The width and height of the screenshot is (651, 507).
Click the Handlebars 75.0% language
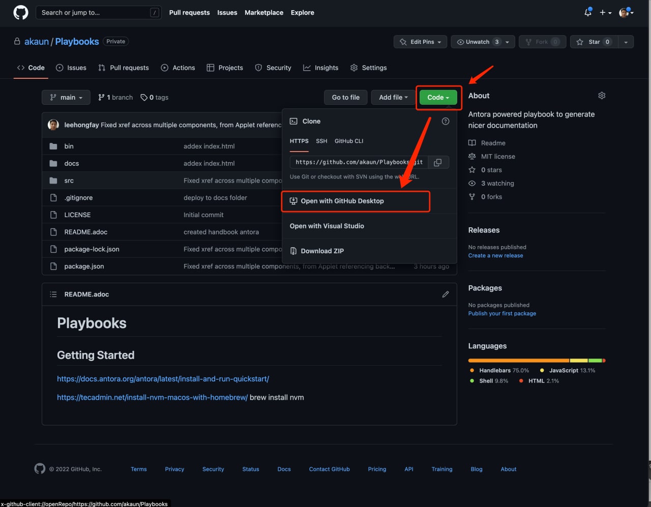pos(499,370)
